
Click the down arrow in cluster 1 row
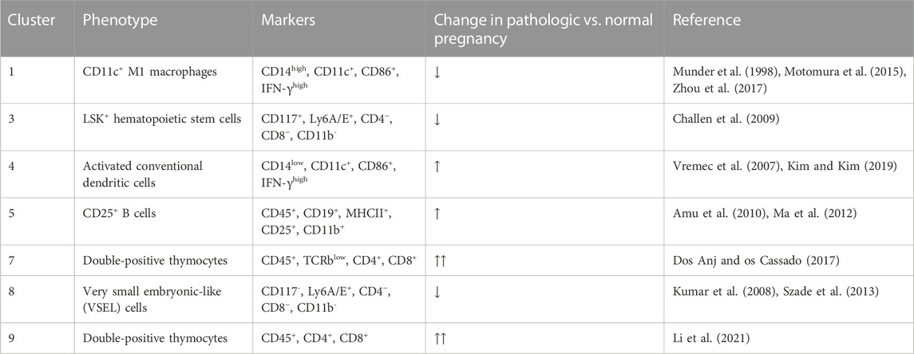[x=437, y=72]
